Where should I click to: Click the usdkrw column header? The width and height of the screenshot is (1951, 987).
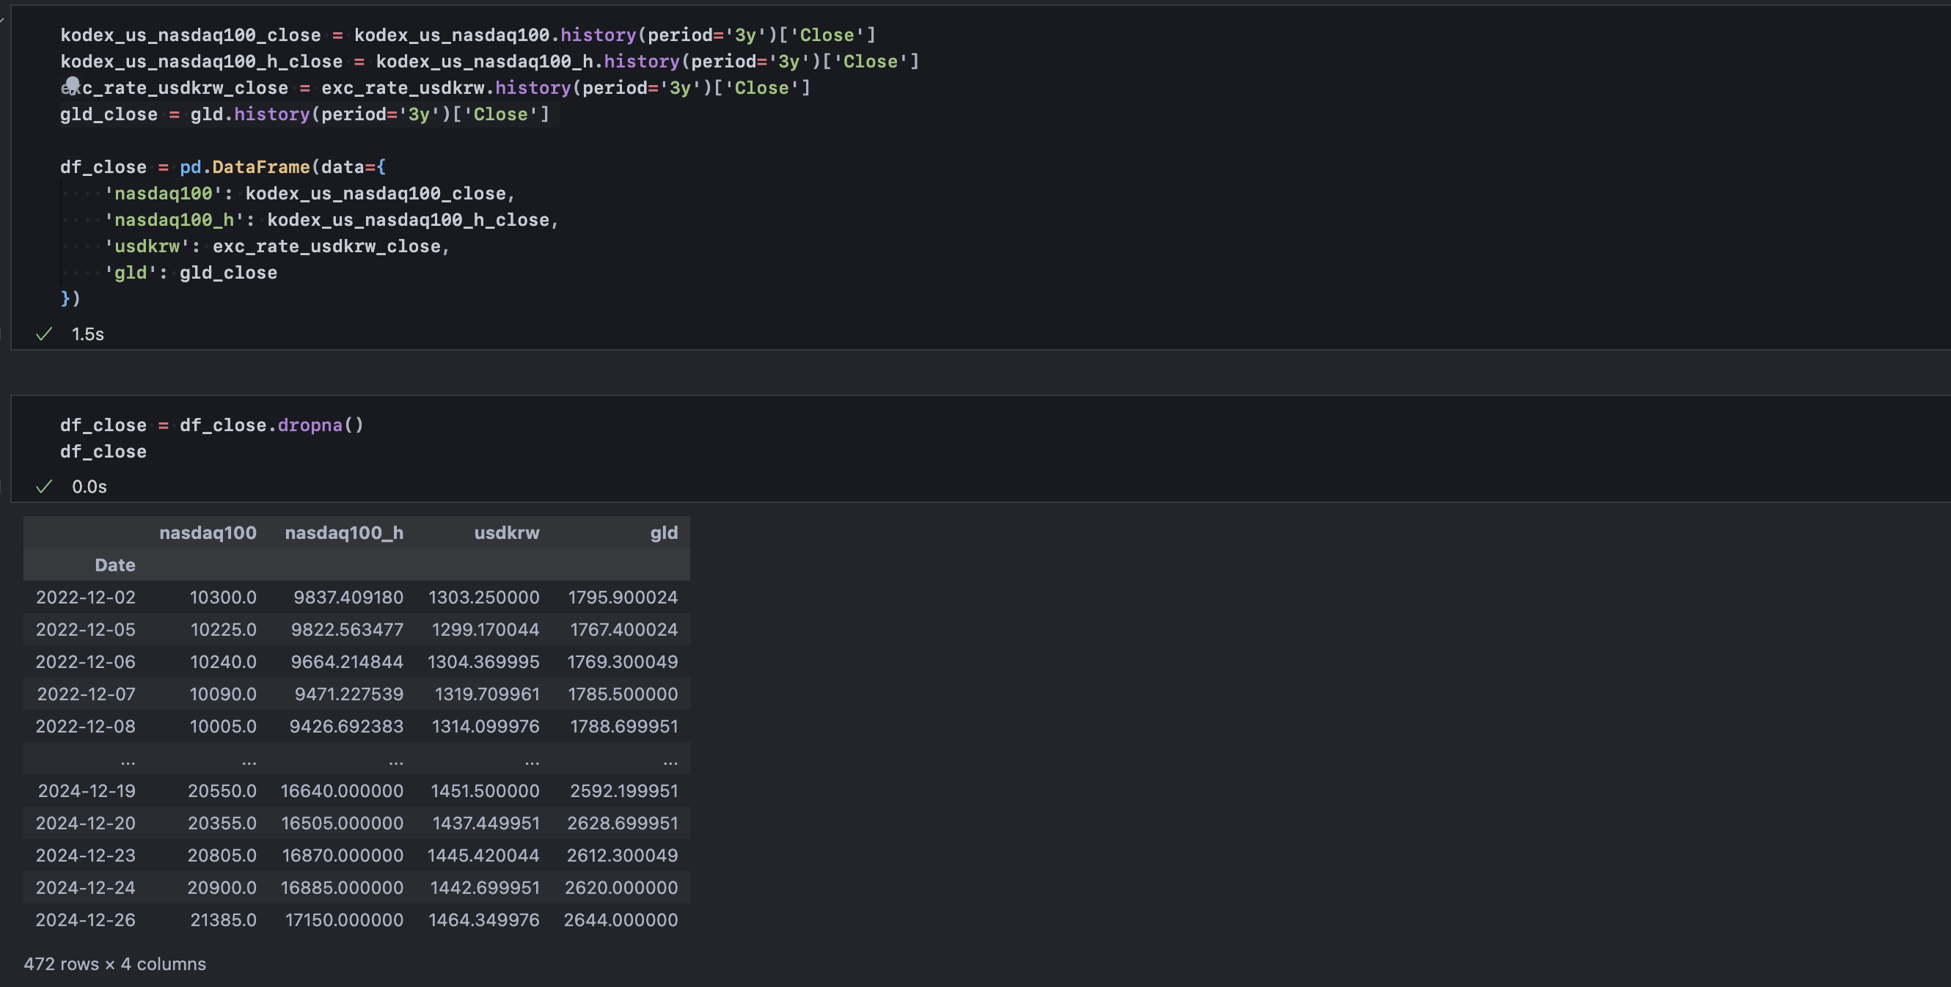tap(507, 532)
